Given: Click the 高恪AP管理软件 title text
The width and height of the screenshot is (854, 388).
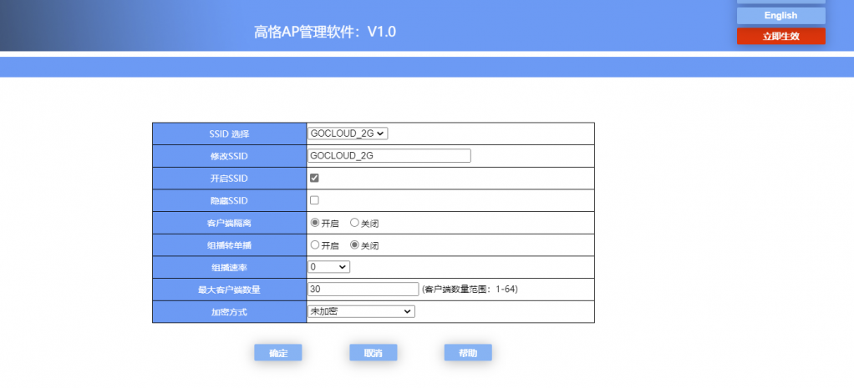Looking at the screenshot, I should pyautogui.click(x=325, y=33).
